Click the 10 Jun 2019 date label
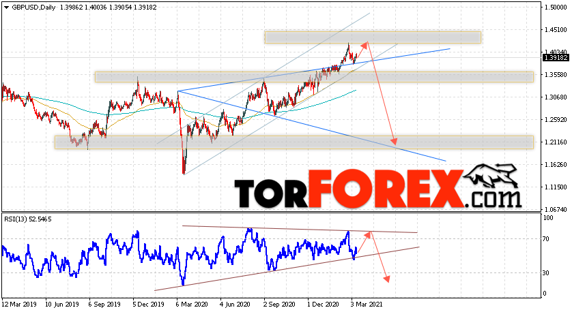 [62, 305]
